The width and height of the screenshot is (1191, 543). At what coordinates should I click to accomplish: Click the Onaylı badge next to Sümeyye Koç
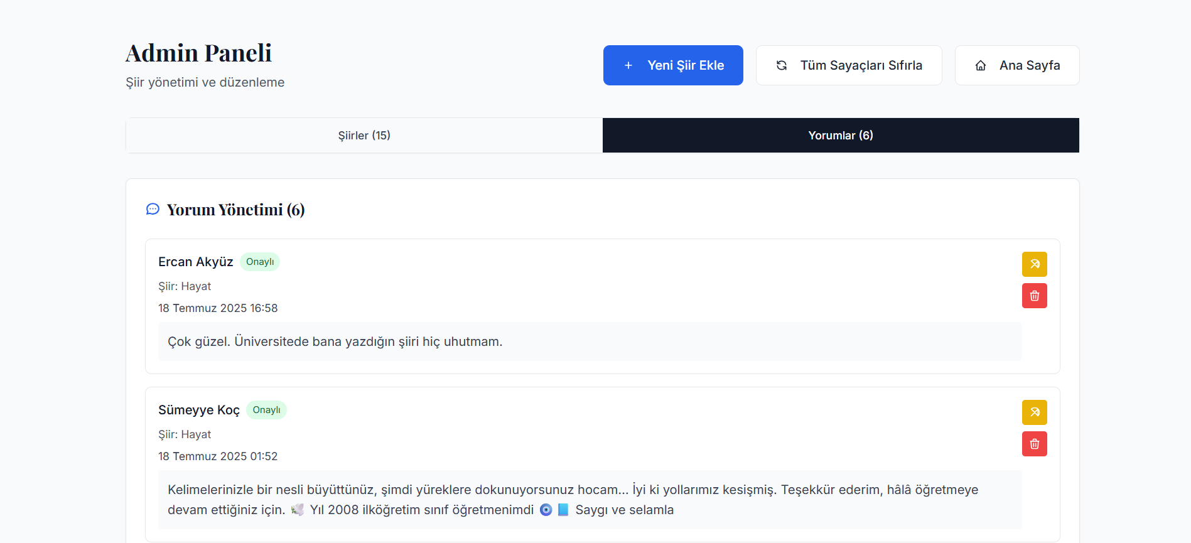click(266, 410)
